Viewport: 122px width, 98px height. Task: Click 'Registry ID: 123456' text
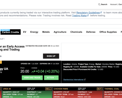(x=71, y=67)
